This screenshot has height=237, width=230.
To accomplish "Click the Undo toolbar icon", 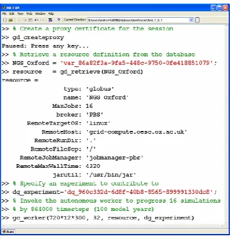I will tap(36, 20).
